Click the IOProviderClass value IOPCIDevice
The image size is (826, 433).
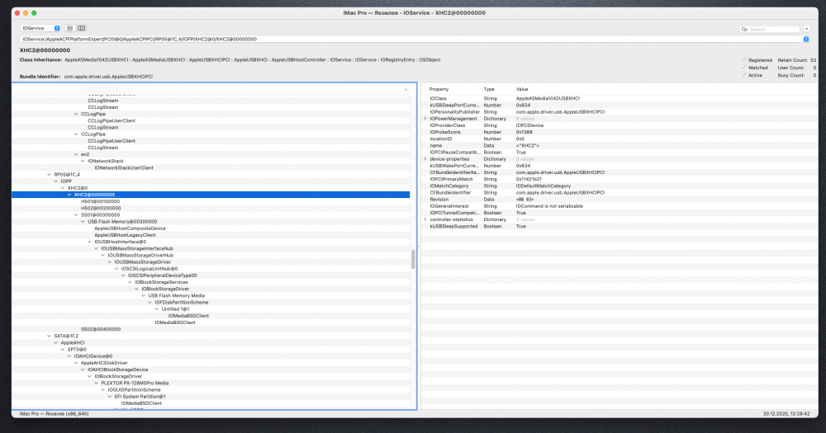click(529, 125)
